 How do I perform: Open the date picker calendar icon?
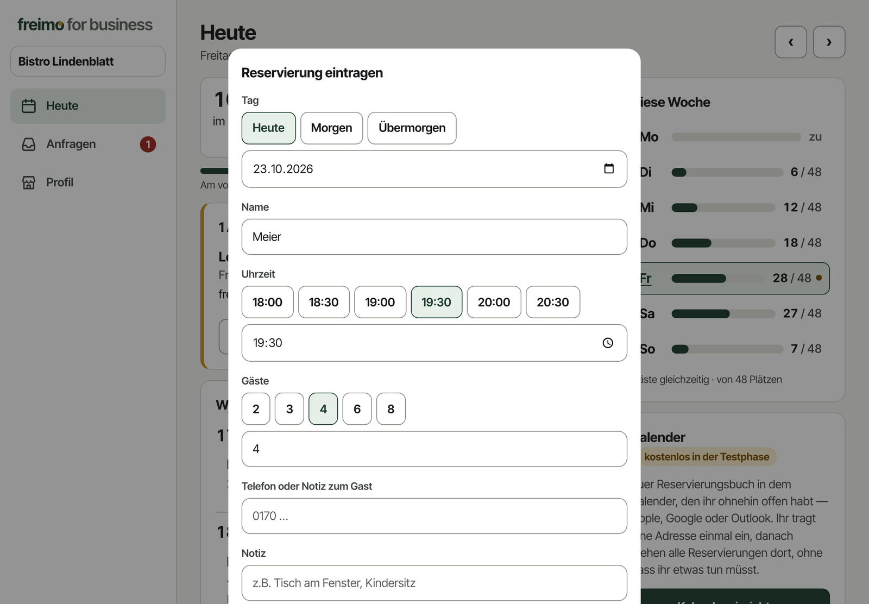pyautogui.click(x=609, y=168)
